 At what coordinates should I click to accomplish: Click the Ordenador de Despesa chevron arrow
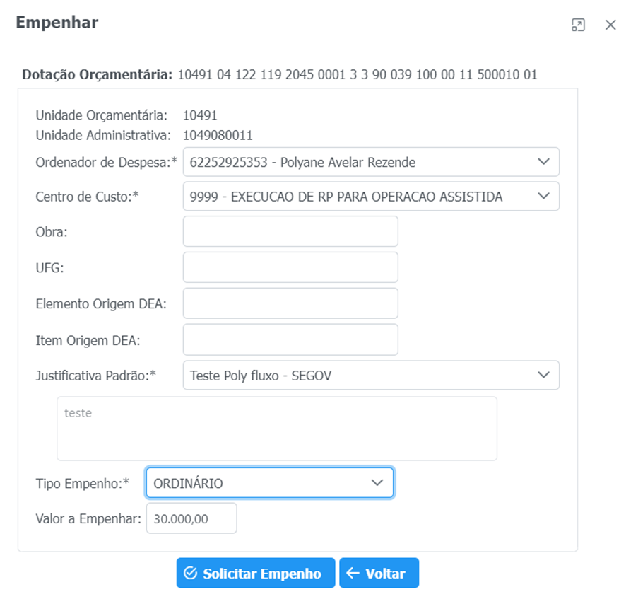click(x=543, y=162)
